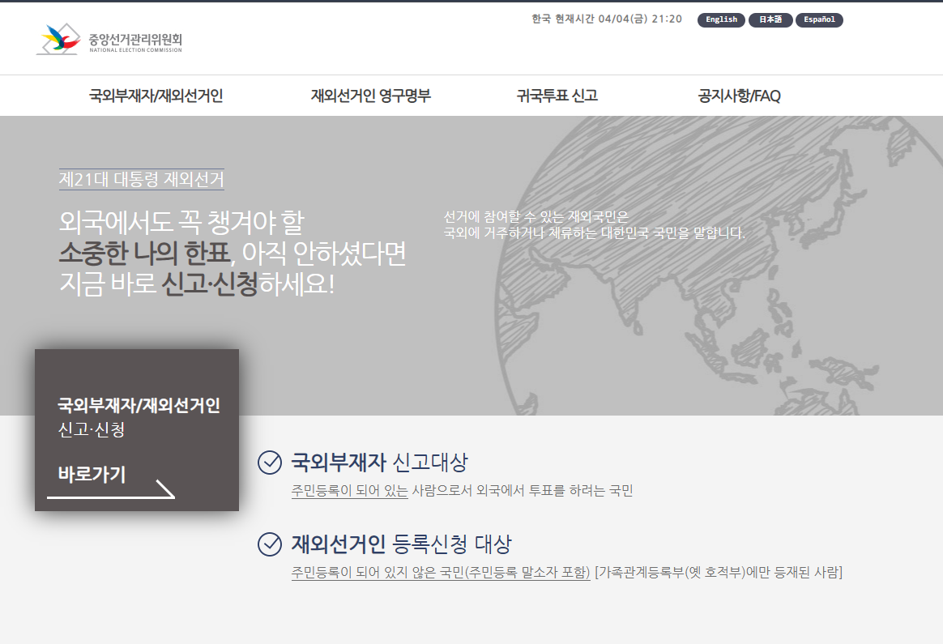Open the 귀국투표 신고 menu
This screenshot has height=644, width=943.
(557, 96)
